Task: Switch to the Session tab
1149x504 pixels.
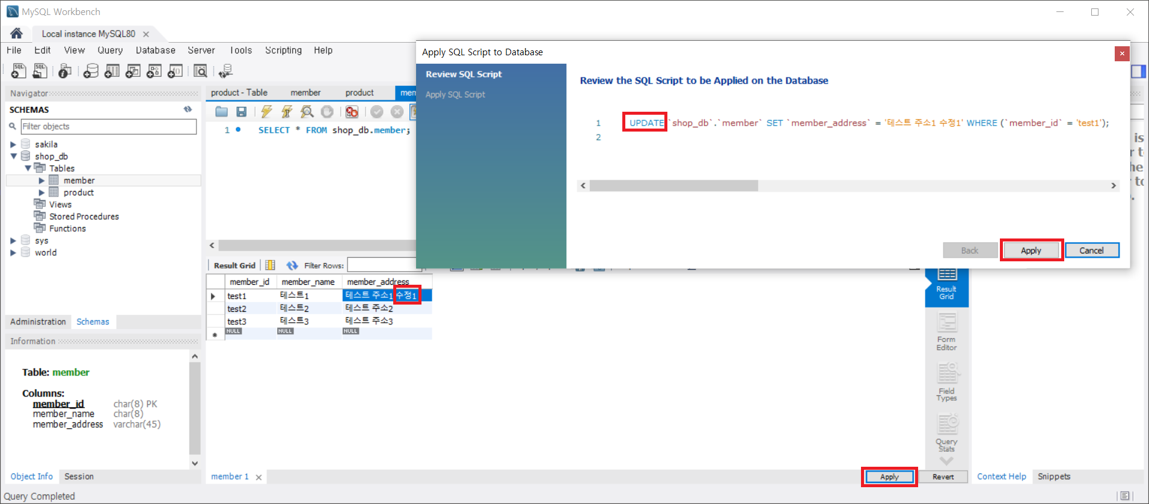Action: point(79,476)
